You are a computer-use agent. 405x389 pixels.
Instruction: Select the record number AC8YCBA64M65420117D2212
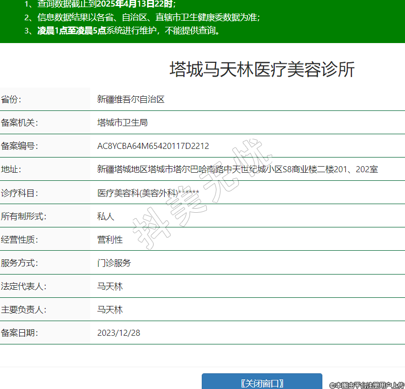pos(153,146)
